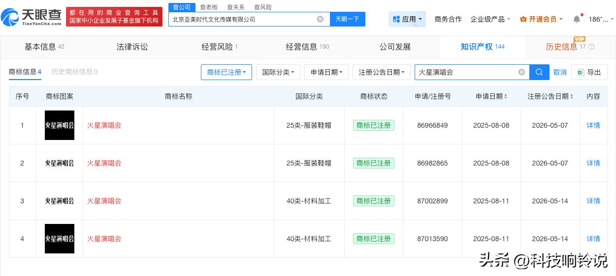Open trademark name link in row 4
Screen dimensions: 616x276
point(104,239)
